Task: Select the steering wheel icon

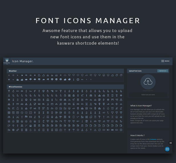Action: (x=69, y=108)
